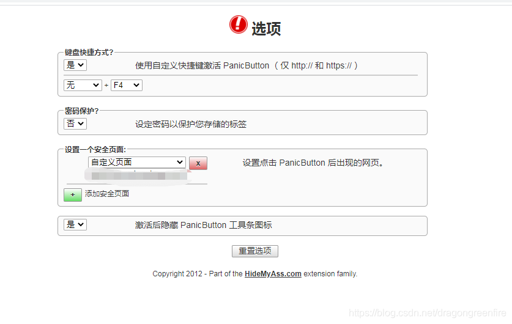Click the 添加安全页面 label
Viewport: 512px width, 324px height.
107,194
